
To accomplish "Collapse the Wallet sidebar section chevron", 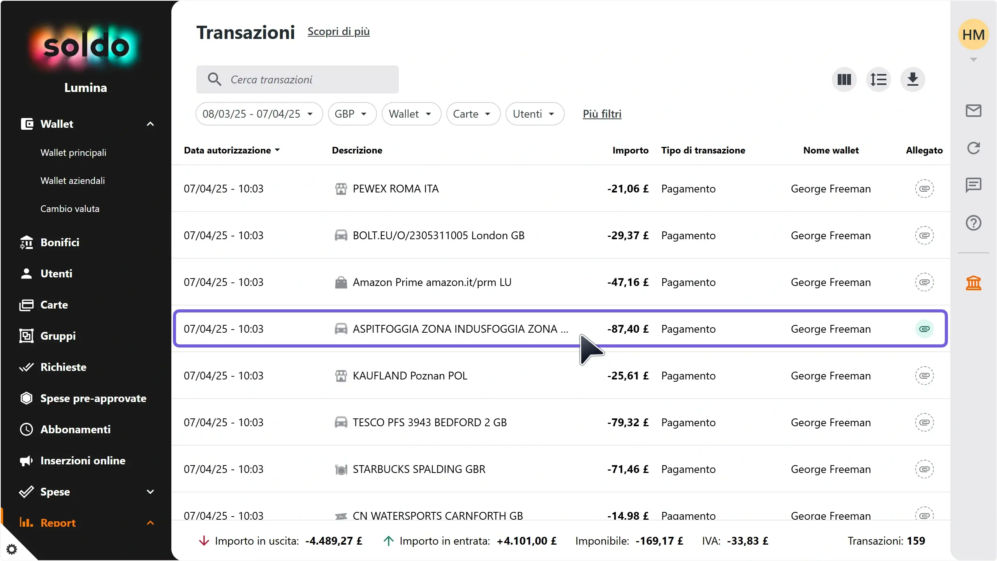I will pos(150,124).
